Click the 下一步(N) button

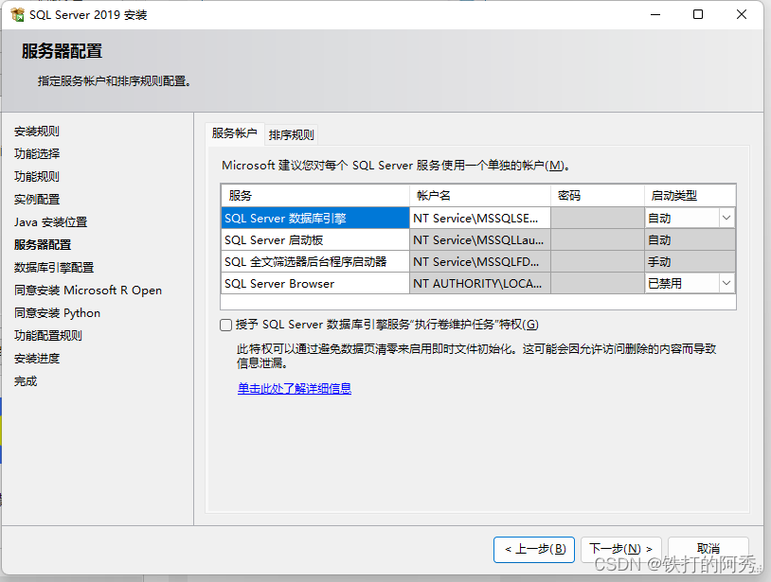tap(620, 550)
